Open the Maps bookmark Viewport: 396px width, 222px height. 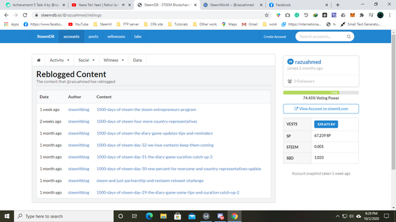point(230,24)
